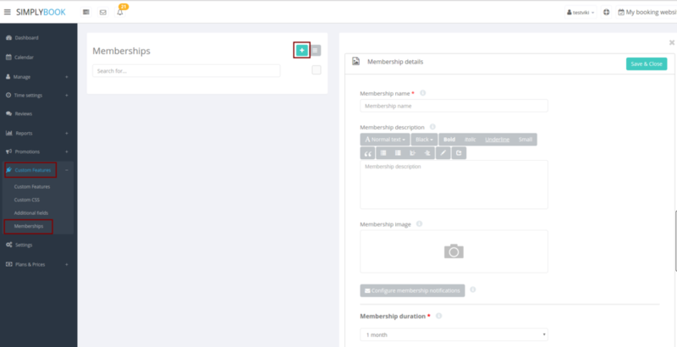Apply Small text formatting in editor

(526, 140)
